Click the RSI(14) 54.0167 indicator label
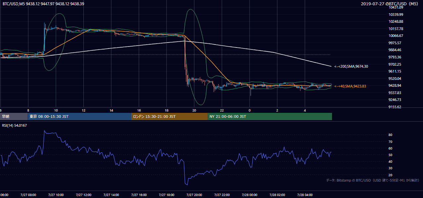The image size is (423, 198). coord(15,125)
